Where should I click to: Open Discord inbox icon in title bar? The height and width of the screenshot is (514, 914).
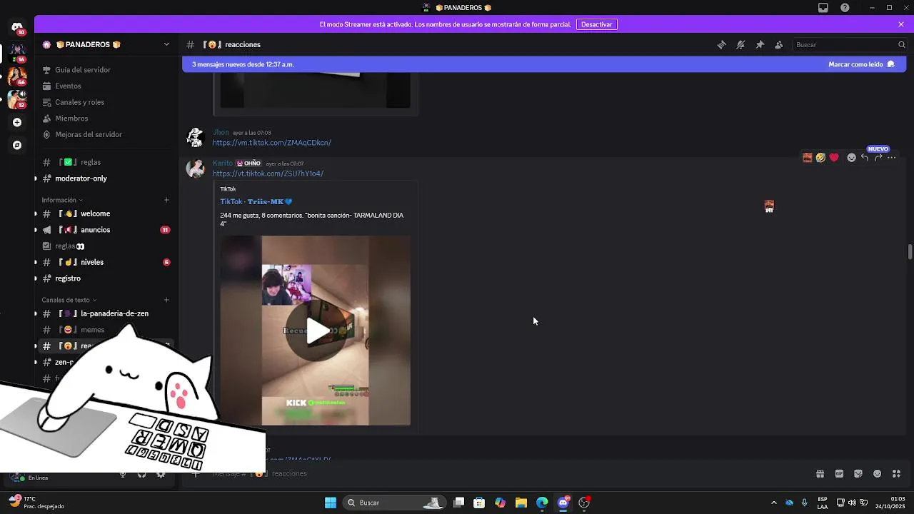(823, 8)
